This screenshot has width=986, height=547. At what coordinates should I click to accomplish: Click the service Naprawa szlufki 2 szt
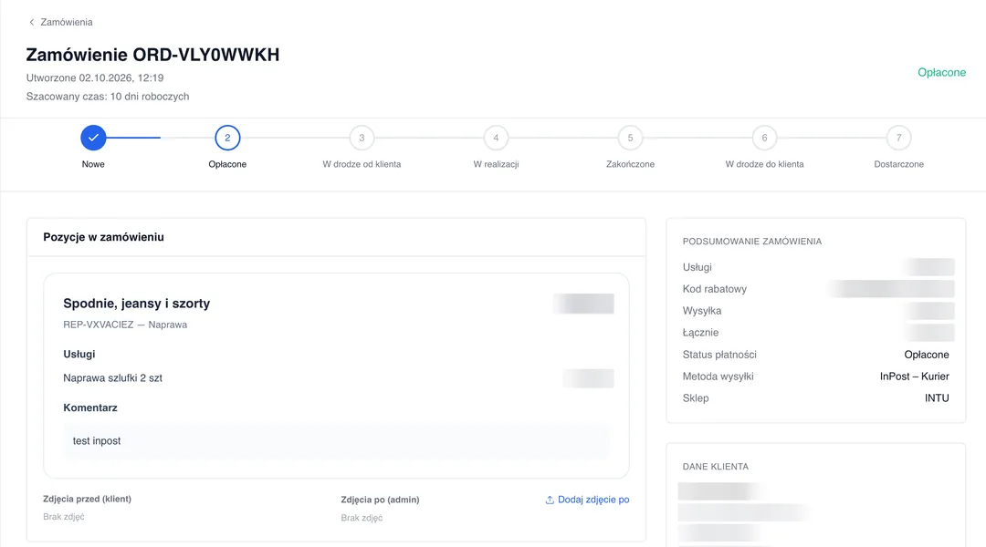tap(112, 378)
